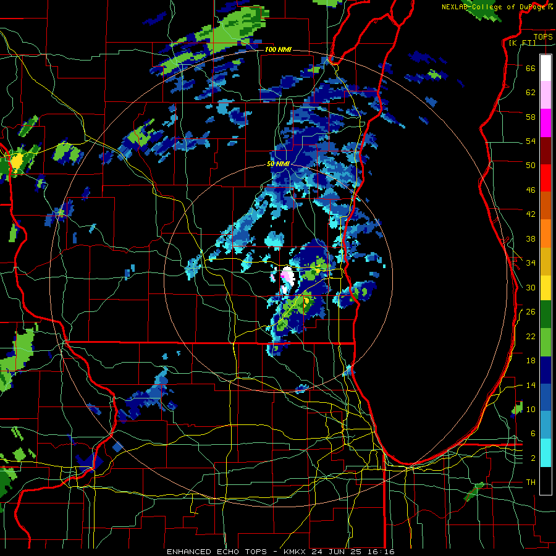
Task: Click the 'TOPS' legend title
Action: (543, 36)
